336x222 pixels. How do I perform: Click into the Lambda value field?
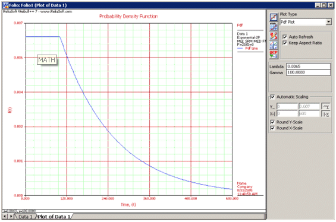(x=308, y=66)
